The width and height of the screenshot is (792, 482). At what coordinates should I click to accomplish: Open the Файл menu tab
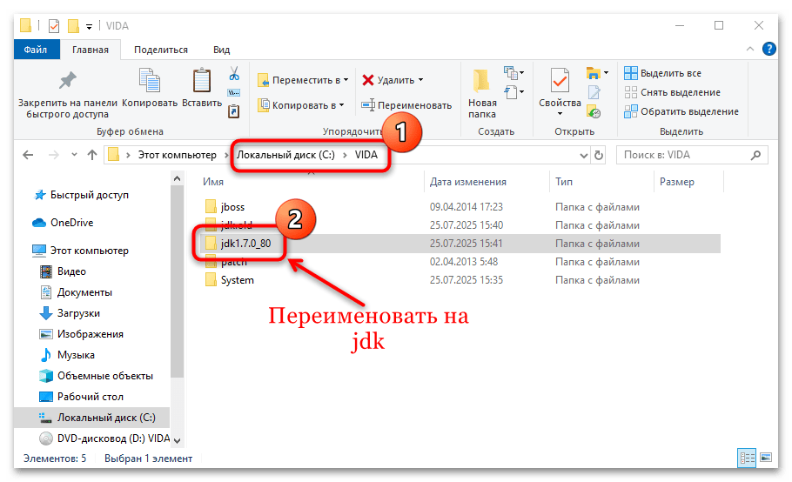click(x=36, y=50)
